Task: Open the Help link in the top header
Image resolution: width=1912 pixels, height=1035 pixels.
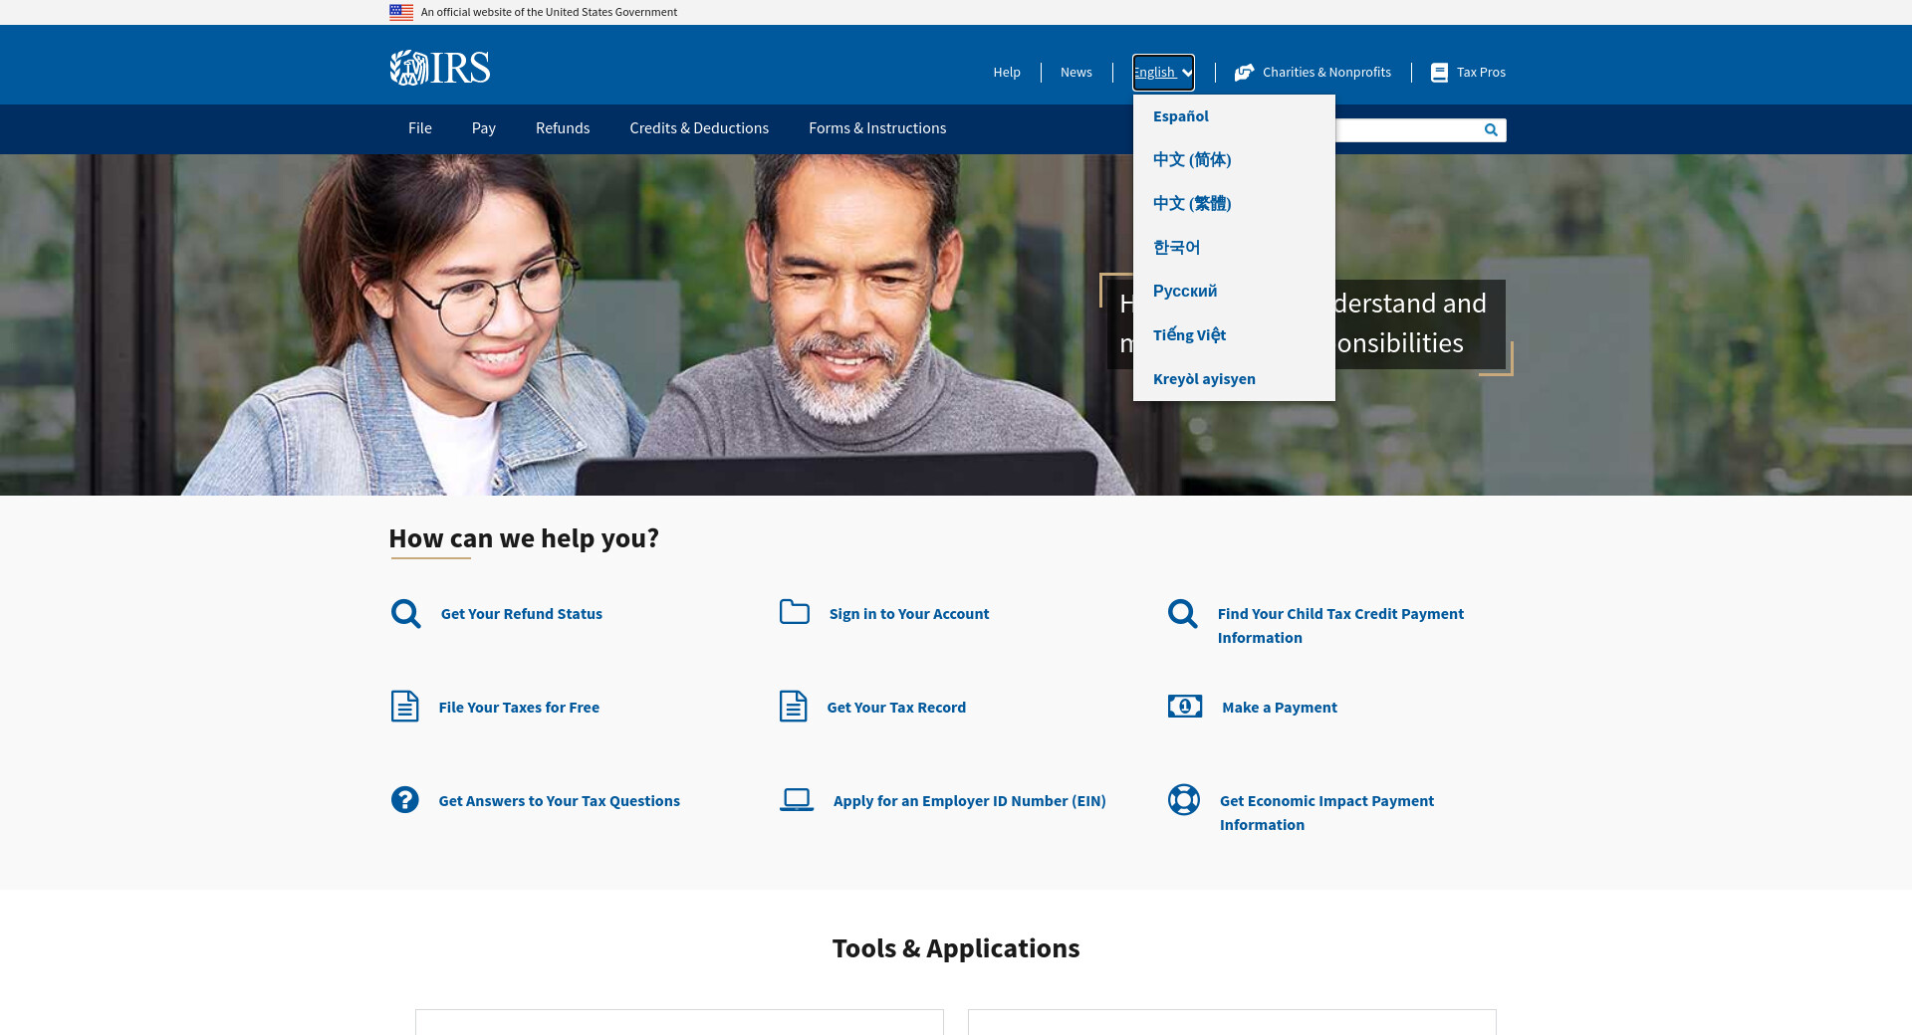Action: (x=1006, y=73)
